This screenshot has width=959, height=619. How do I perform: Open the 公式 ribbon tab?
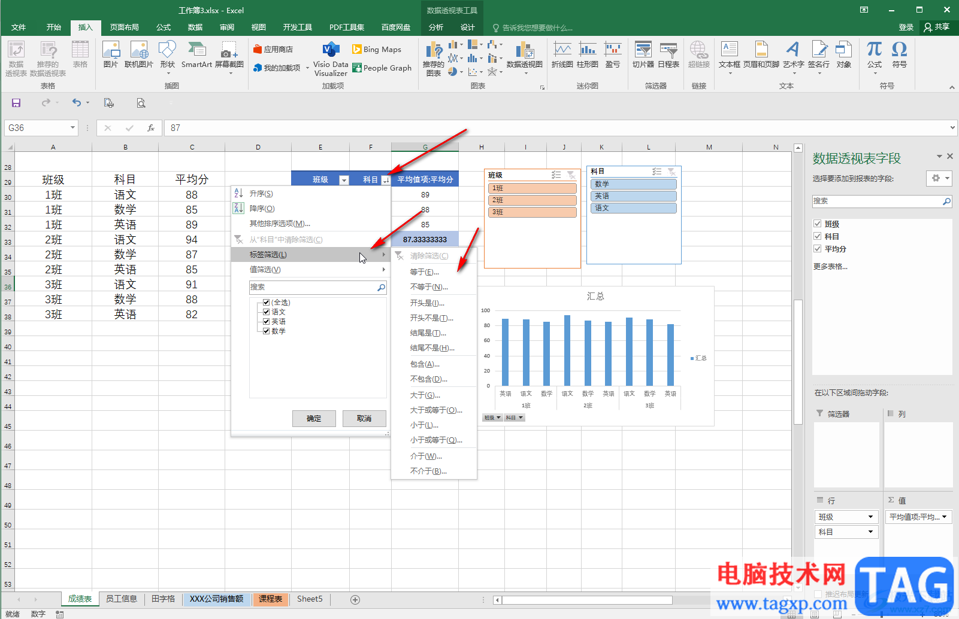tap(164, 28)
